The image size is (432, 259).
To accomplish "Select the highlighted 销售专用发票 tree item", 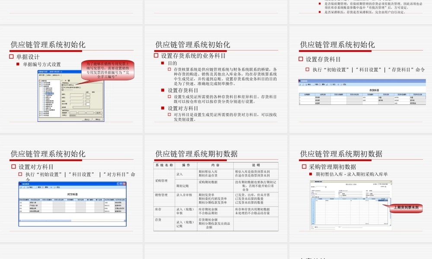I will pyautogui.click(x=51, y=94).
